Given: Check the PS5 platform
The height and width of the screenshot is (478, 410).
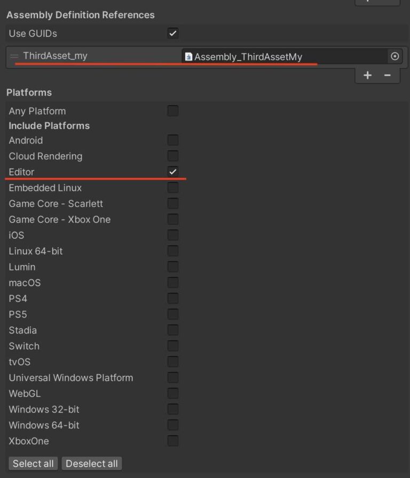Looking at the screenshot, I should coord(172,314).
